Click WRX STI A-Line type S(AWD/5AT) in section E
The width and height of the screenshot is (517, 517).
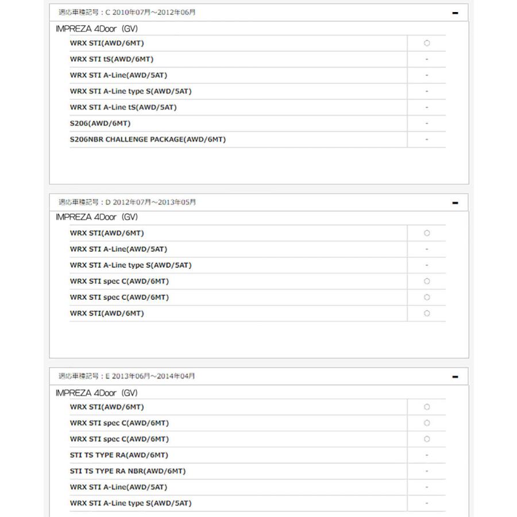pos(130,503)
